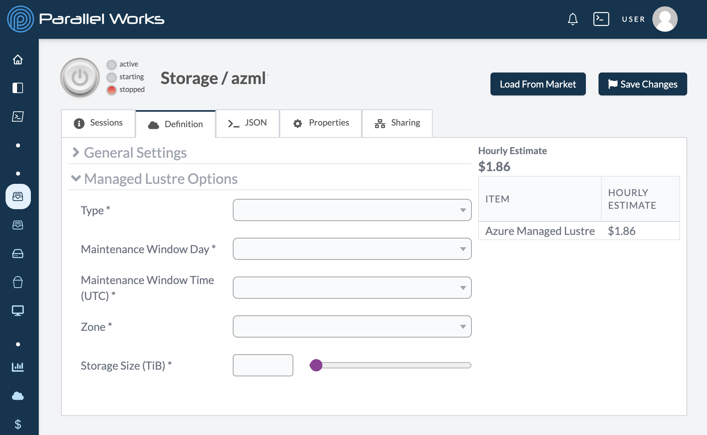The height and width of the screenshot is (435, 707).
Task: Click the HOURLY ESTIMATE column header
Action: [x=640, y=199]
